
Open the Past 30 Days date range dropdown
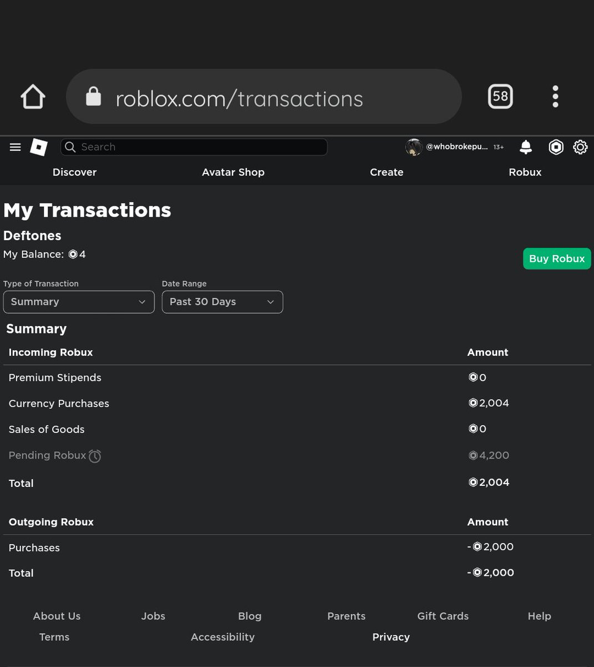[222, 302]
